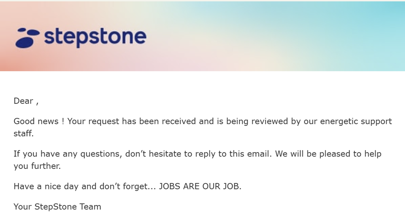Click the phrase "Have a nice day"
Screen dimensions: 405x218
click(46, 186)
